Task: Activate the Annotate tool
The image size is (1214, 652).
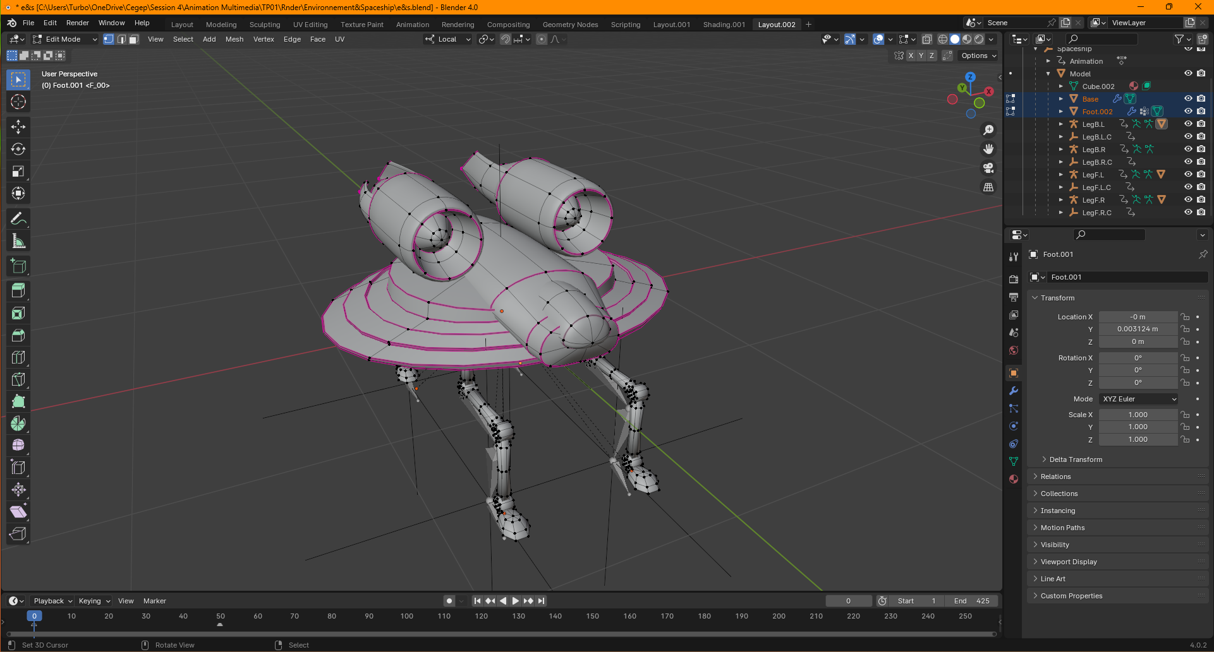Action: (x=18, y=219)
